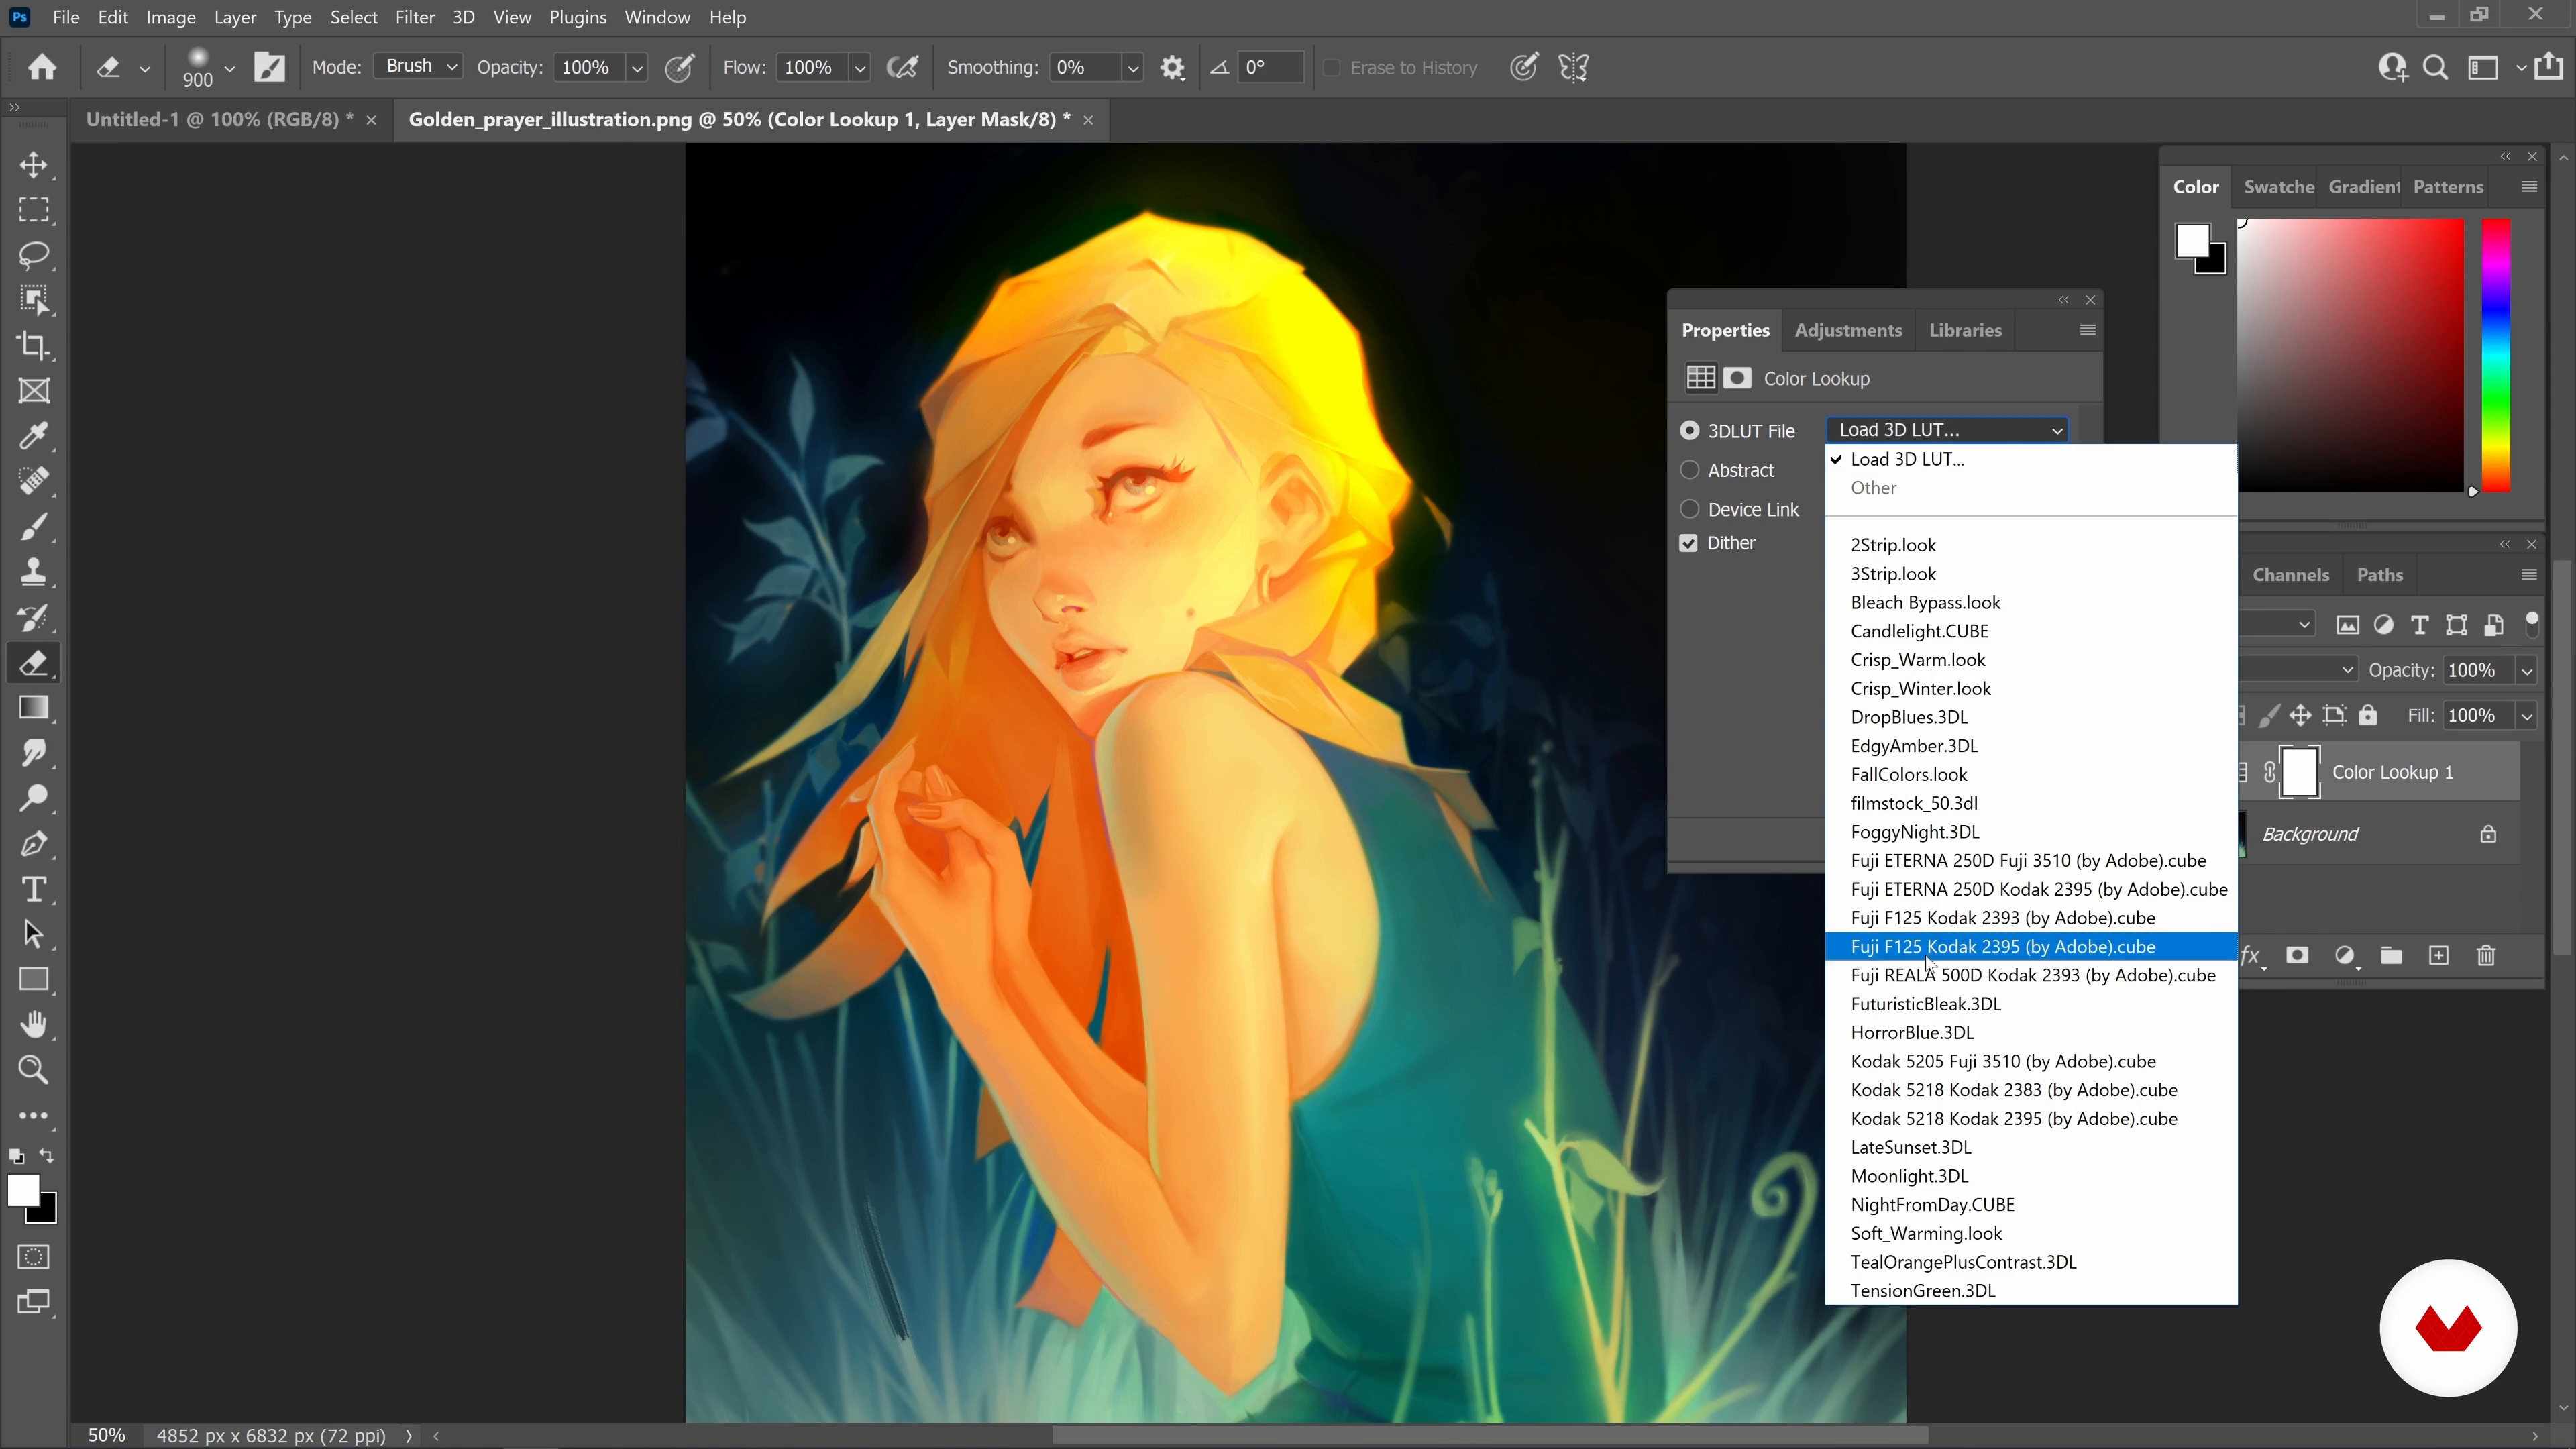
Task: Click the hue spectrum slider in Color panel
Action: pos(2496,355)
